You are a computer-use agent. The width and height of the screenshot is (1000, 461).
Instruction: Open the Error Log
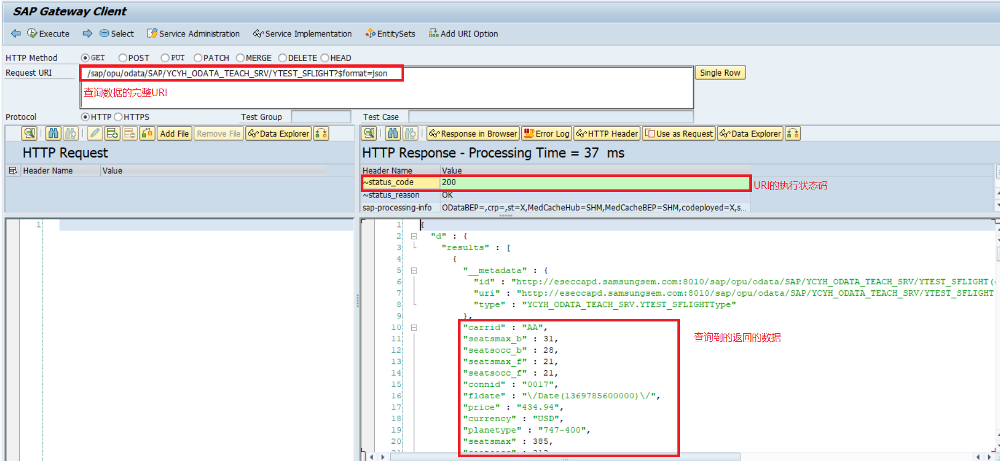click(546, 134)
